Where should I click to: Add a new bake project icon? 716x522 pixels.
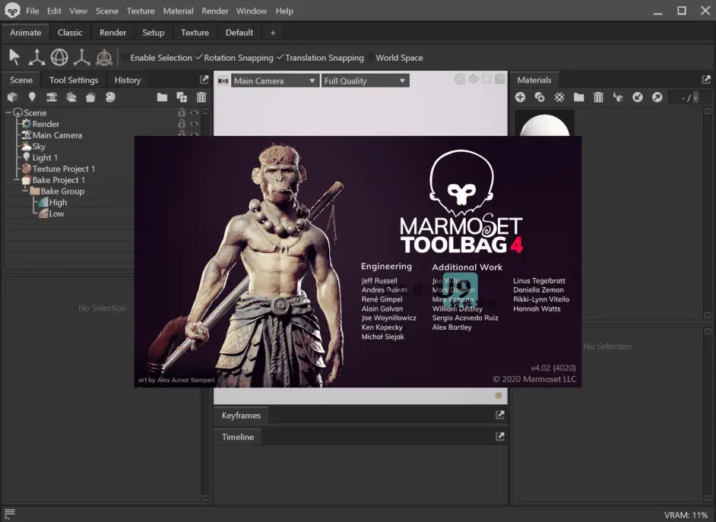(90, 96)
